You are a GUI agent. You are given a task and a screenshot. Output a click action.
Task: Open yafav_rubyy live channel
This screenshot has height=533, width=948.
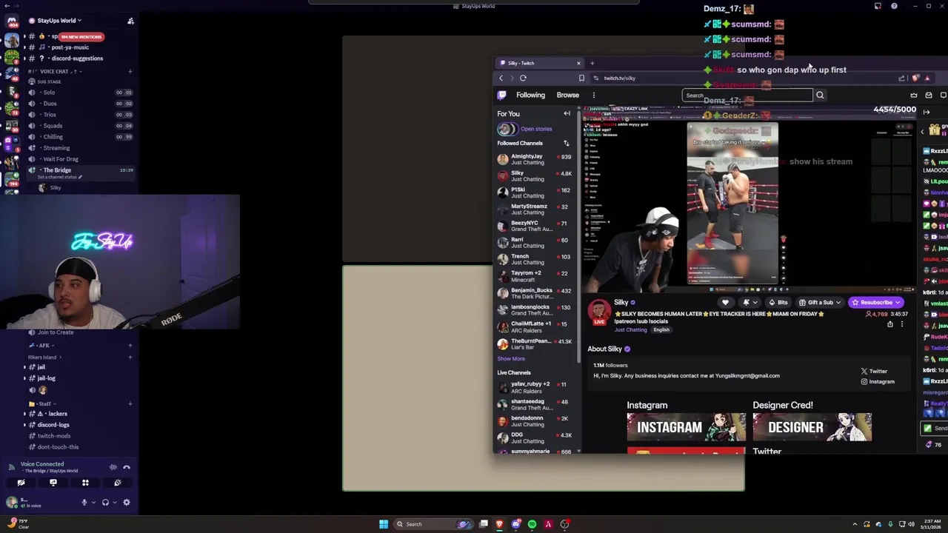tap(536, 387)
